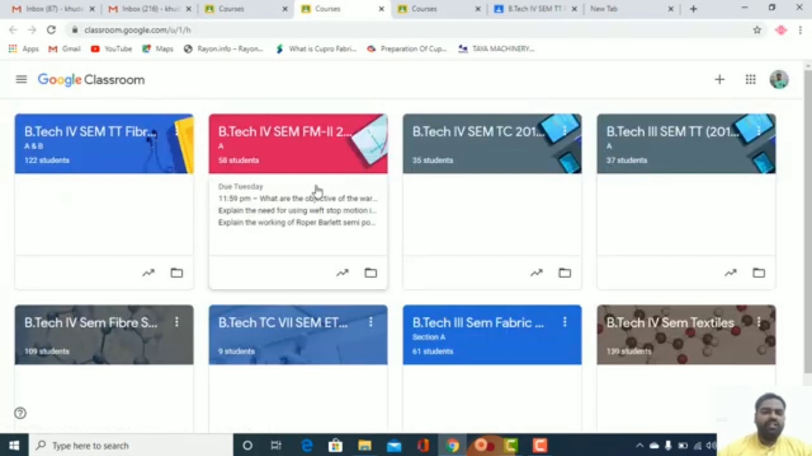This screenshot has width=812, height=456.
Task: Open the browser extension icon beside the star
Action: [x=780, y=30]
